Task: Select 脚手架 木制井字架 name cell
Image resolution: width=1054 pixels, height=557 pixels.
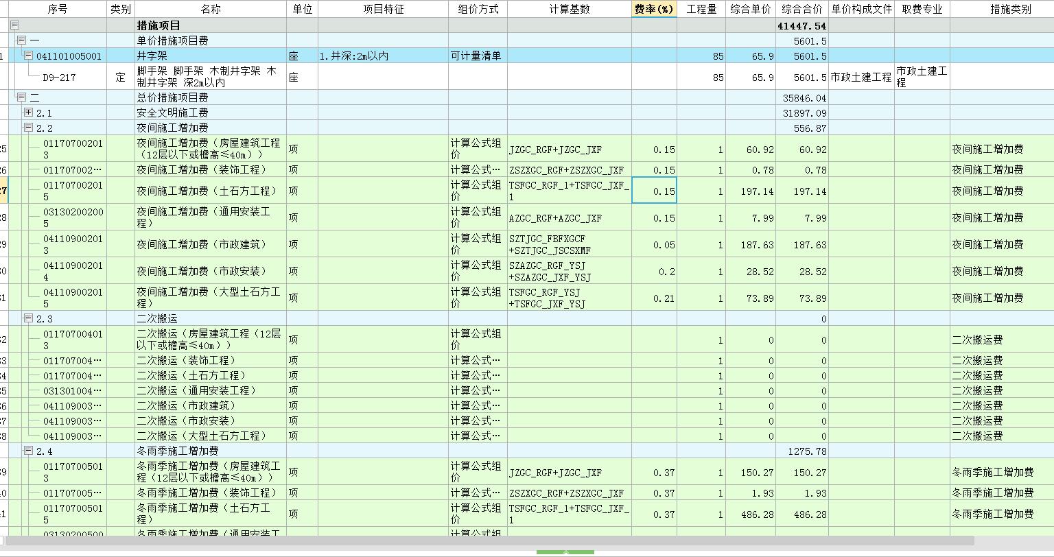Action: [x=211, y=77]
